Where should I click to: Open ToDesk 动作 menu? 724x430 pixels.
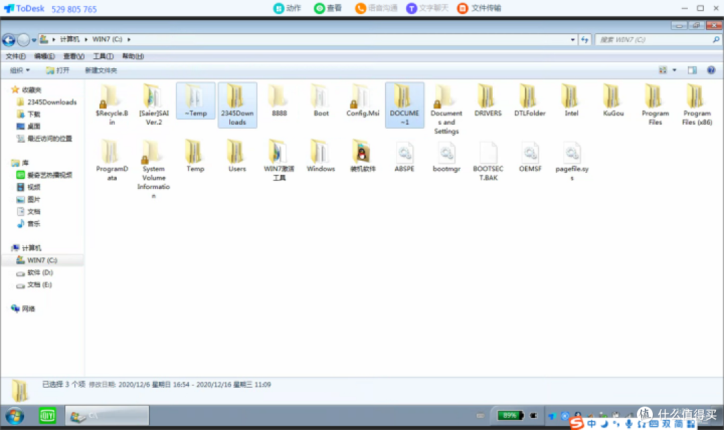[287, 8]
